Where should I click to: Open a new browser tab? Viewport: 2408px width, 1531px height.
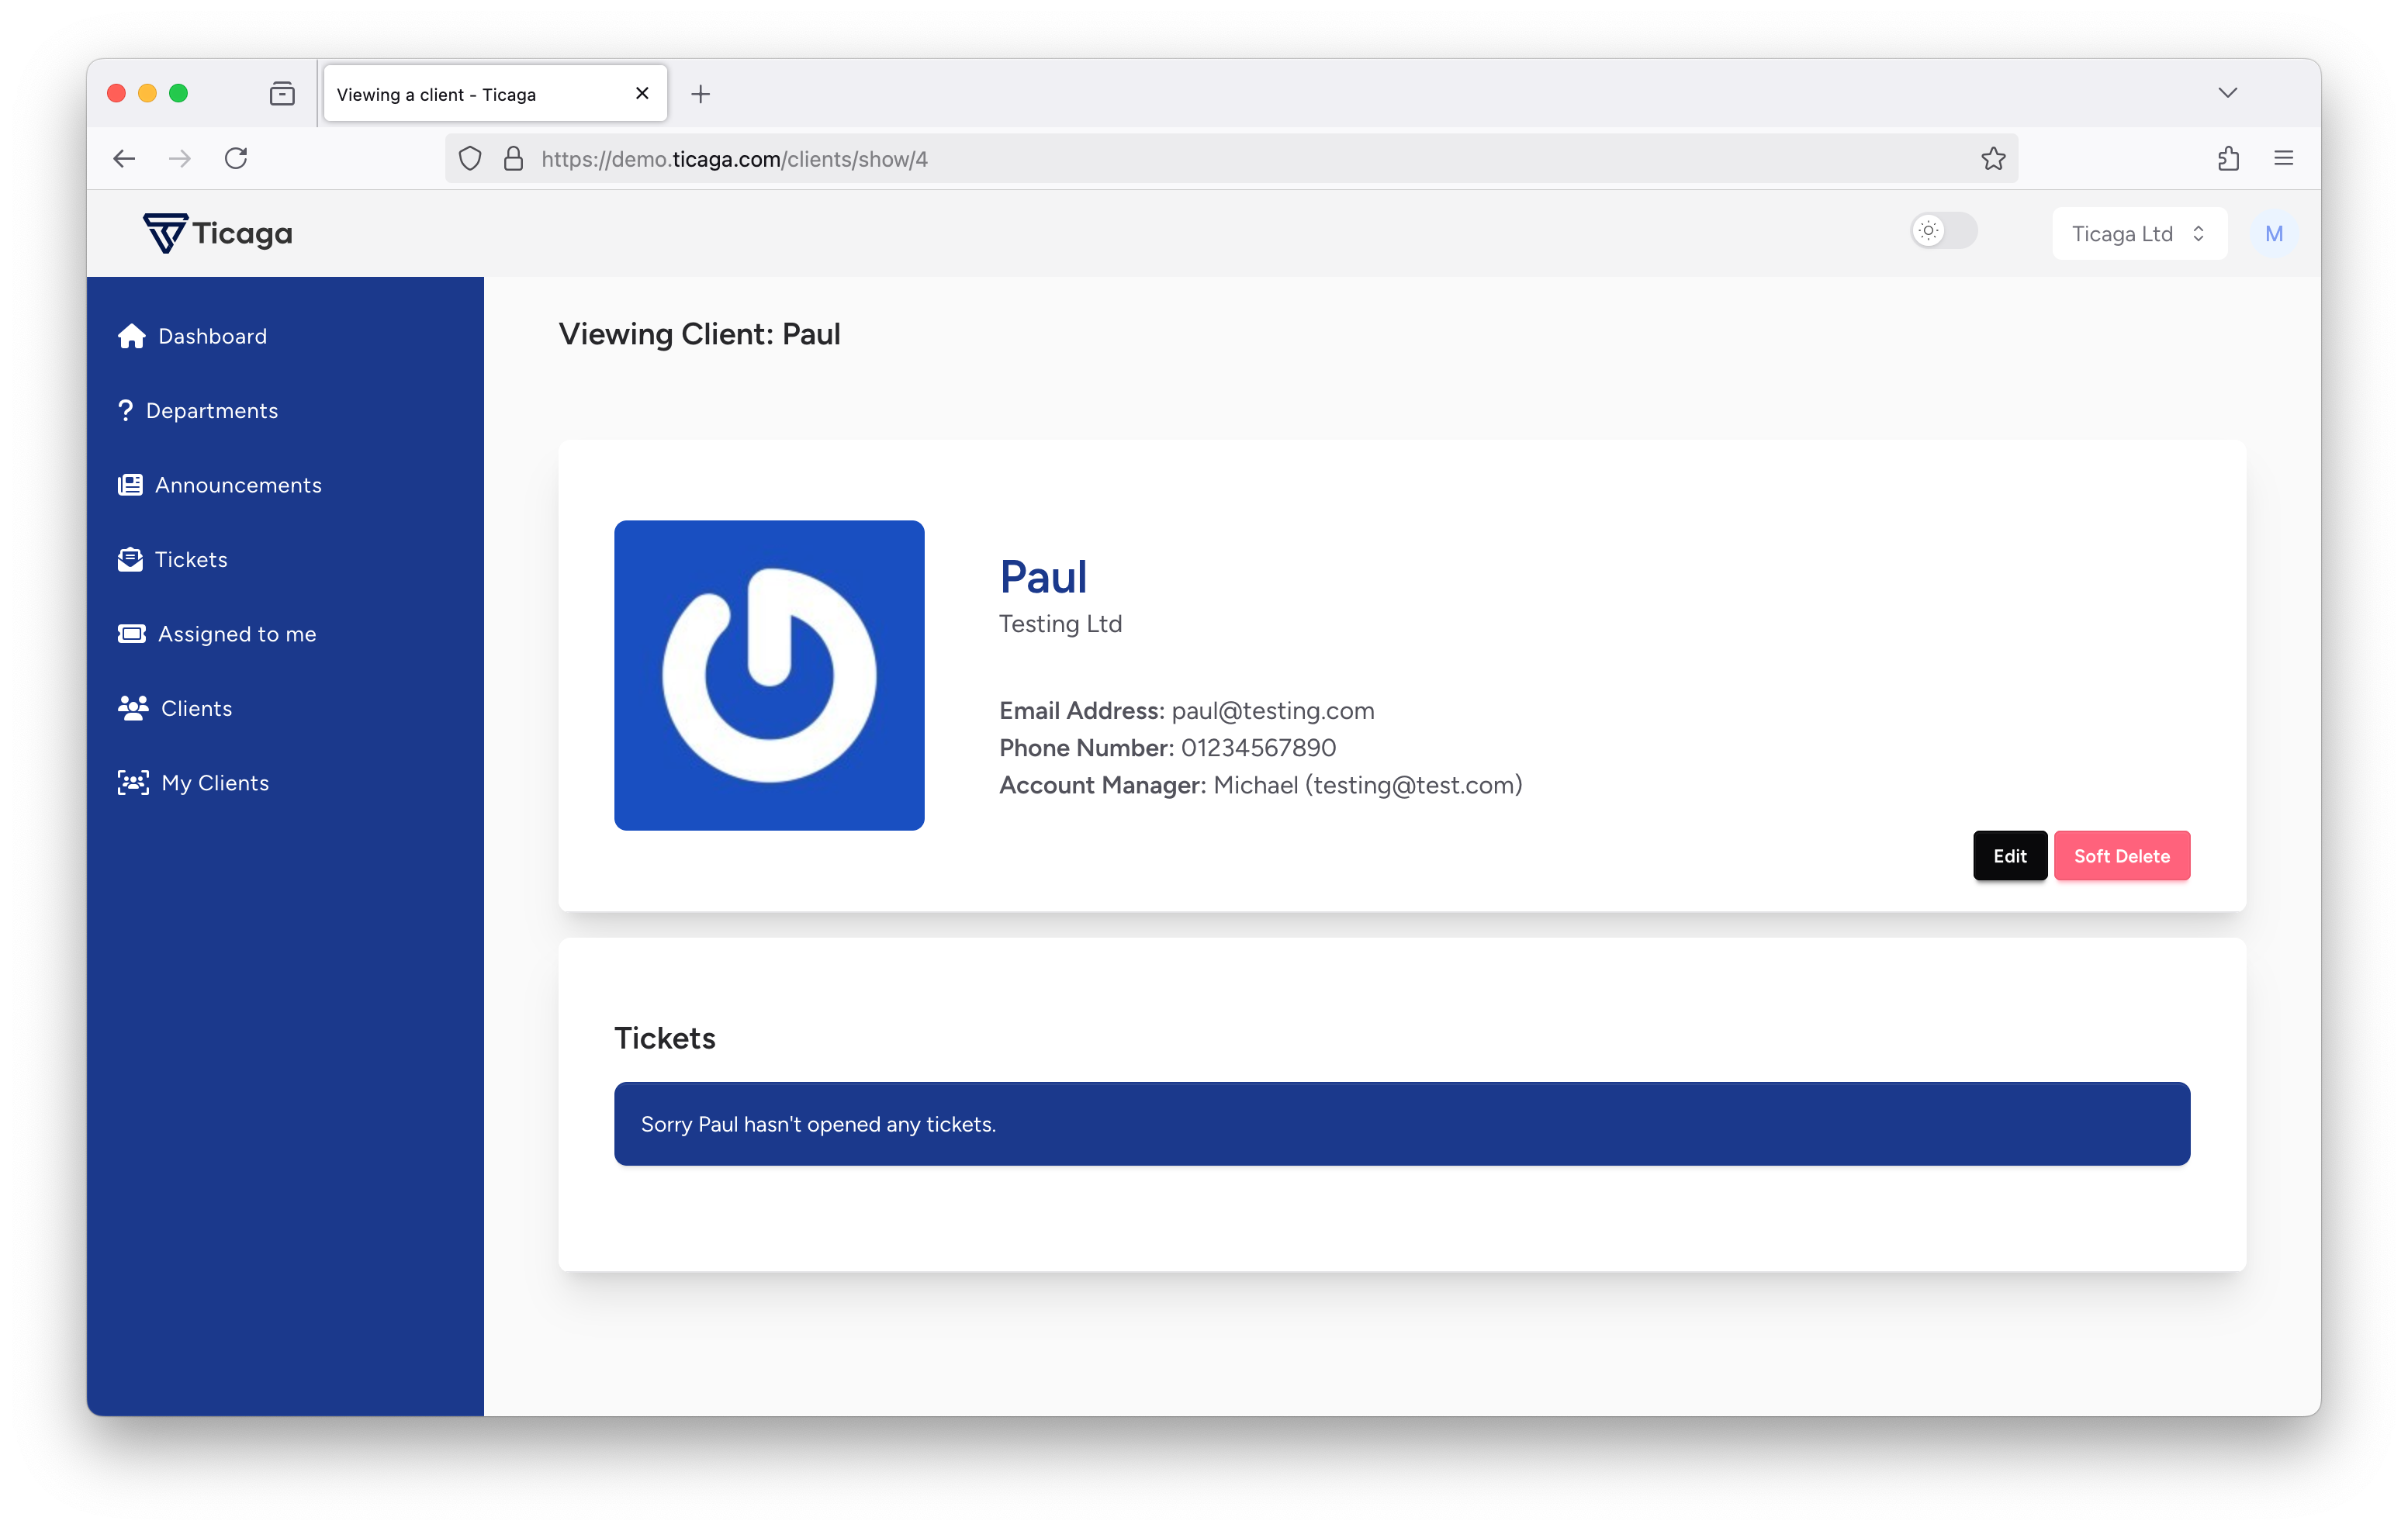click(700, 94)
